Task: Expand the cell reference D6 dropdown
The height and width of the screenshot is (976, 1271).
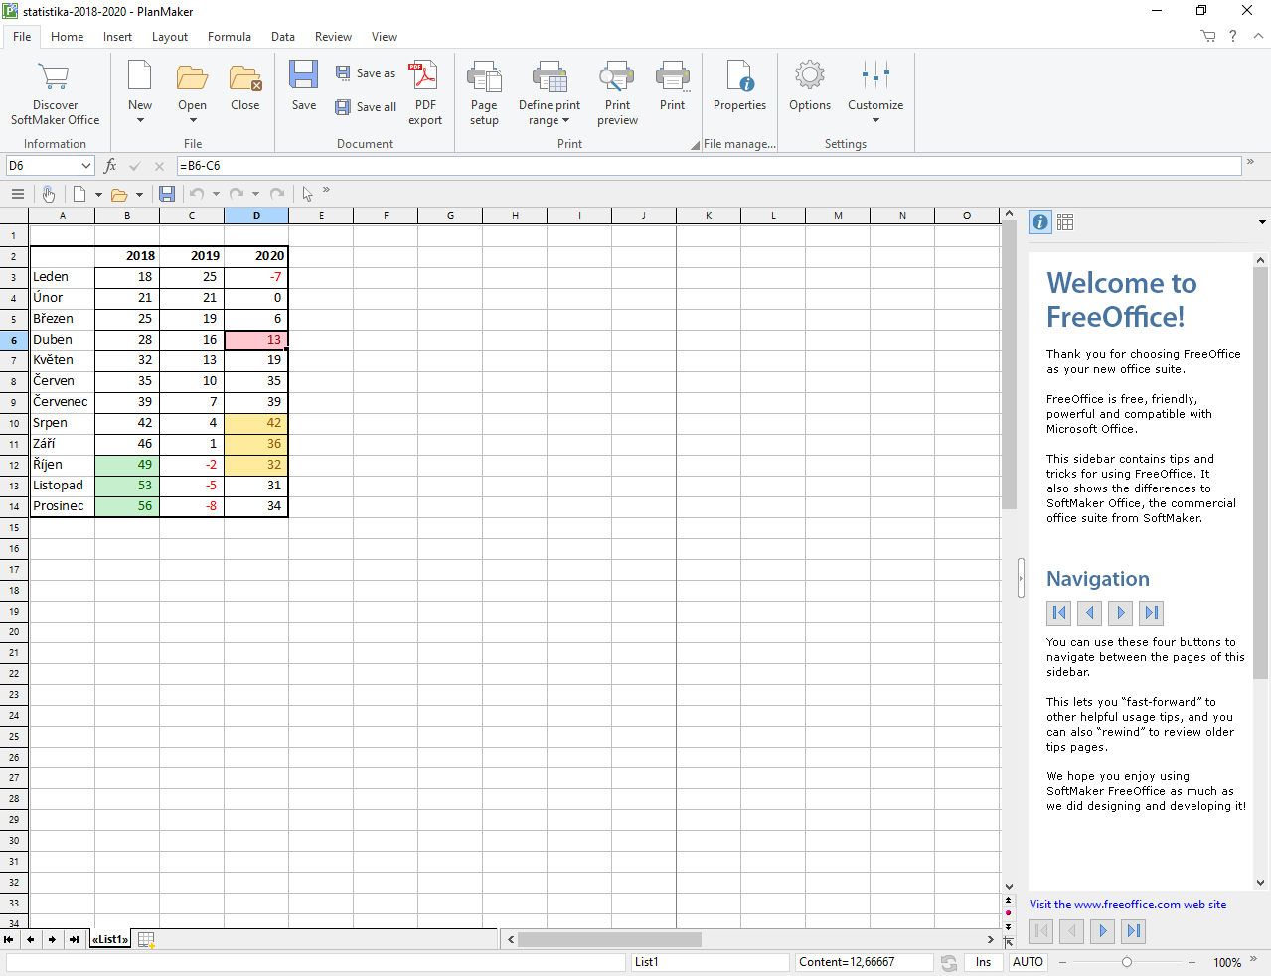Action: [x=86, y=166]
